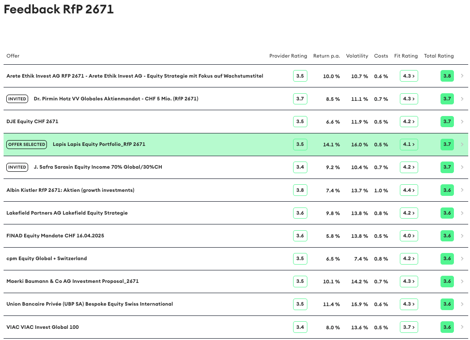Open the Union Bancaire Privée offer
470x340 pixels.
[89, 304]
